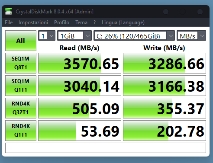
Task: Expand the 1GiB test size dropdown
Action: (74, 35)
